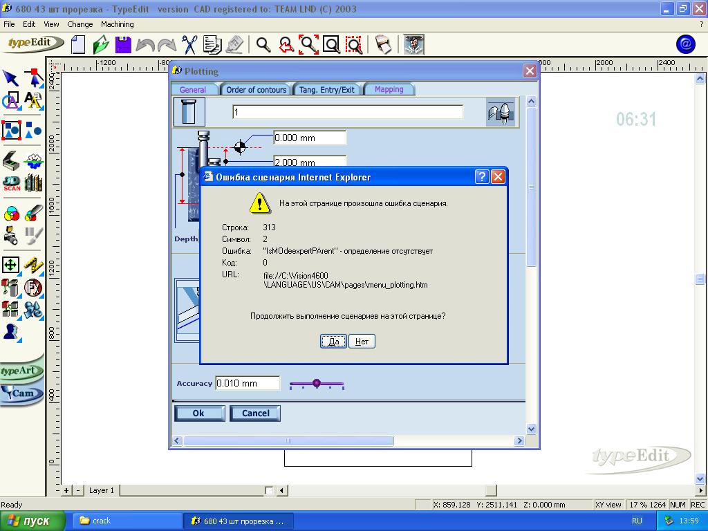The image size is (708, 531).
Task: Click the blue @ internet icon
Action: click(685, 44)
